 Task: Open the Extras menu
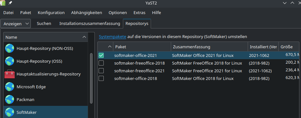point(139,13)
